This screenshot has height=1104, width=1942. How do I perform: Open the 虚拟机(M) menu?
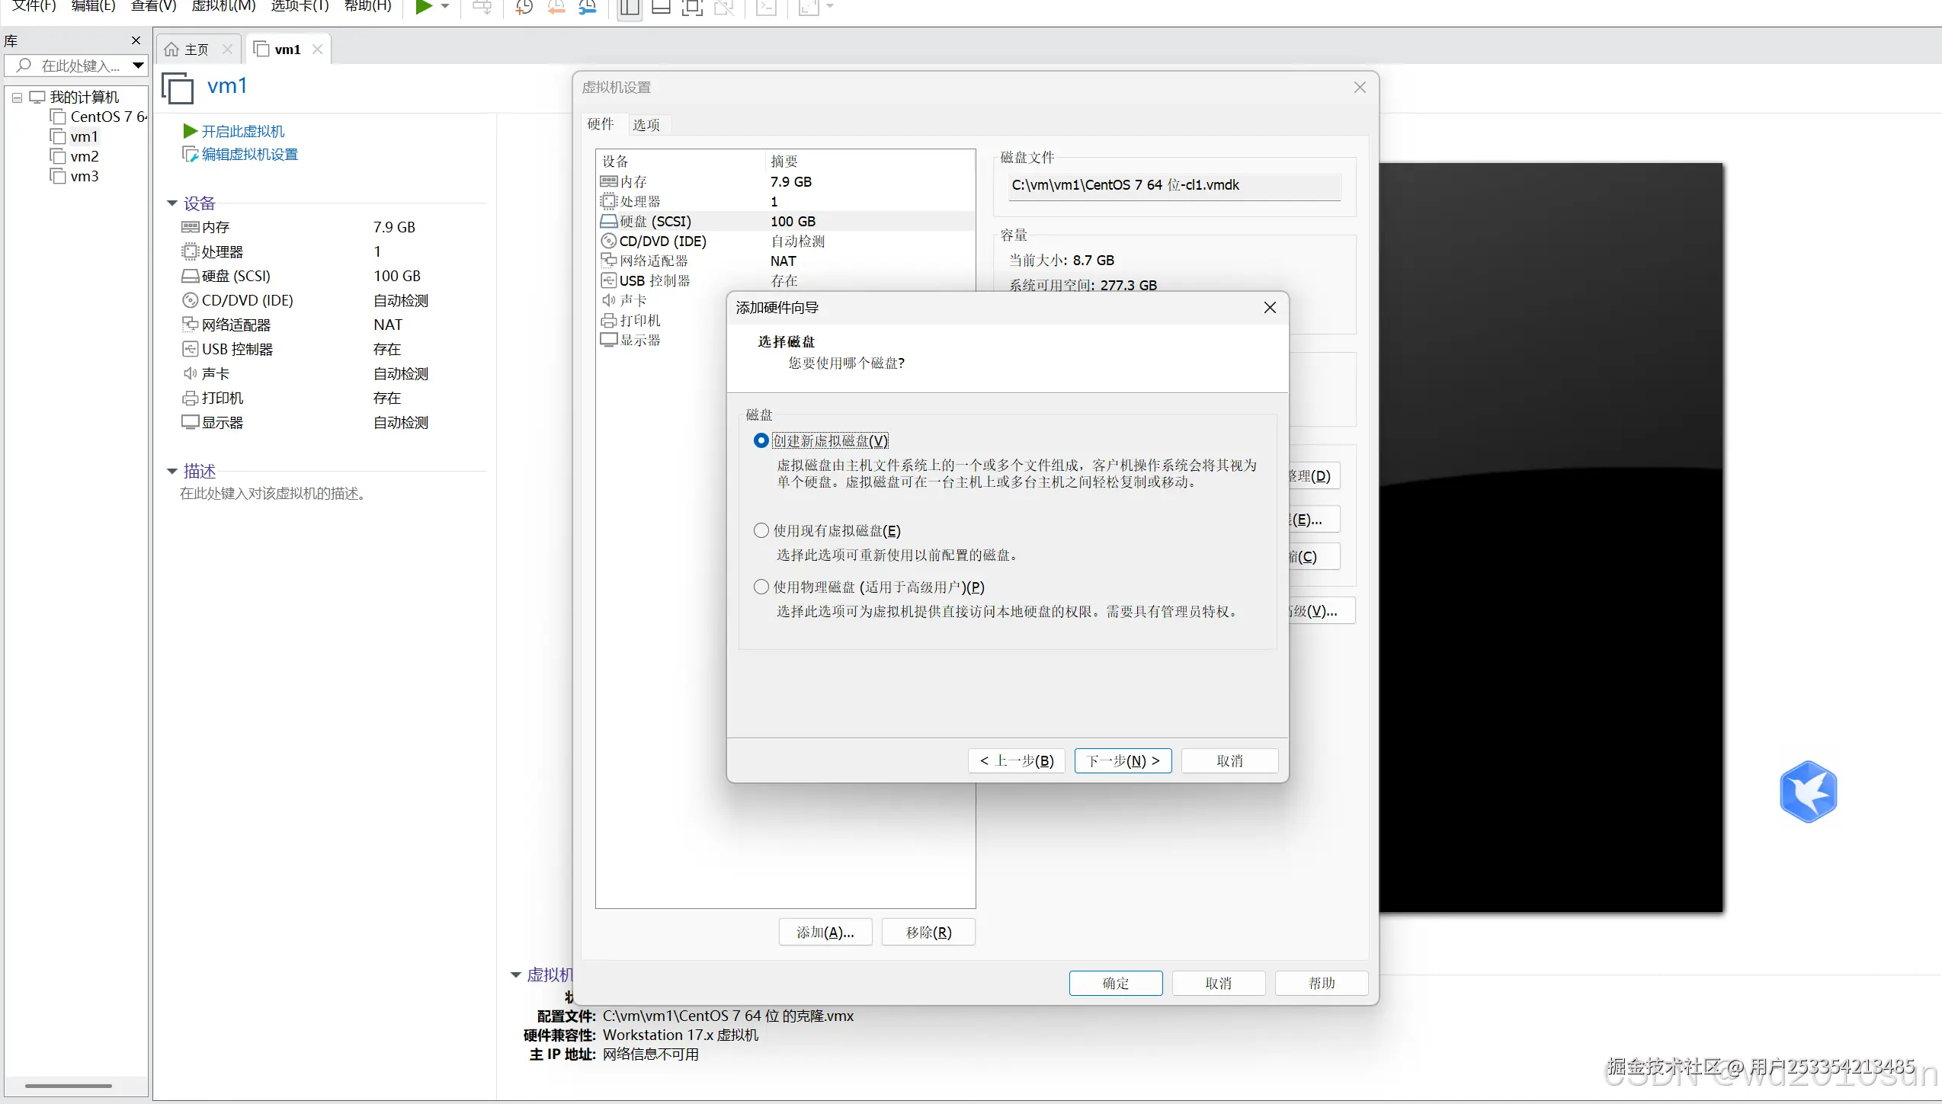[223, 6]
